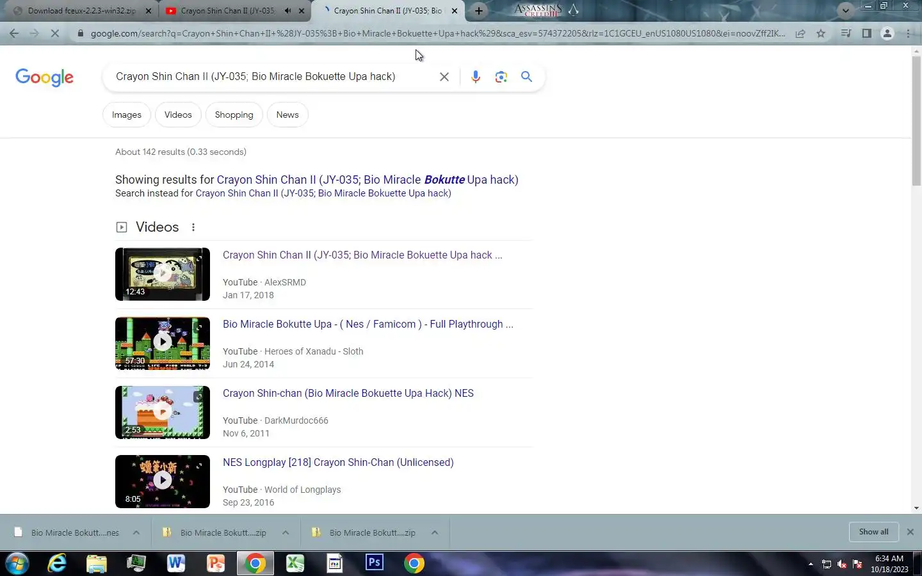Launch Internet Explorer from taskbar
Viewport: 922px width, 576px height.
57,563
